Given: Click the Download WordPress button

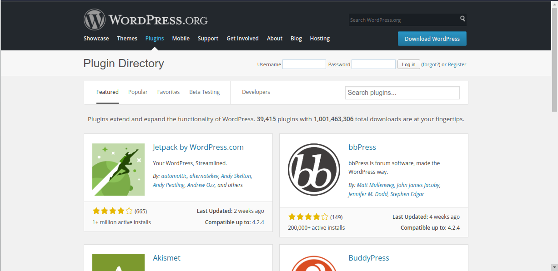Looking at the screenshot, I should click(x=432, y=39).
